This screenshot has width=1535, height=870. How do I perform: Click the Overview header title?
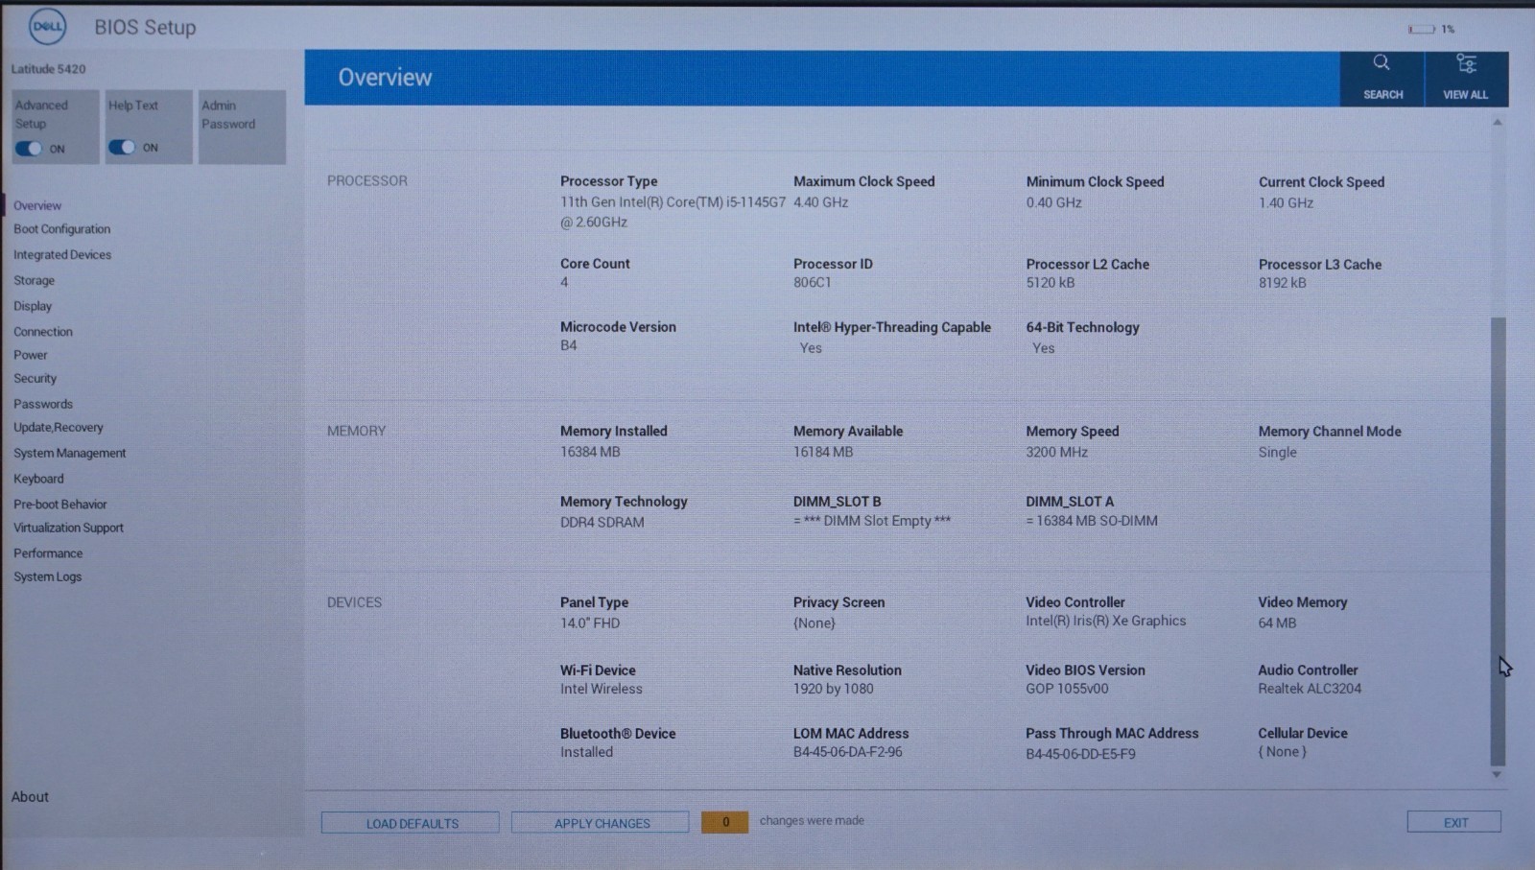click(385, 78)
